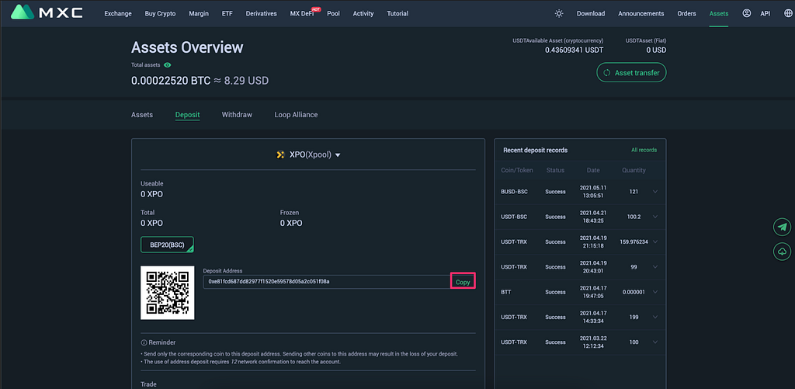Screen dimensions: 795x389
Task: Expand the USDT-TRX 100 deposit record
Action: (x=655, y=342)
